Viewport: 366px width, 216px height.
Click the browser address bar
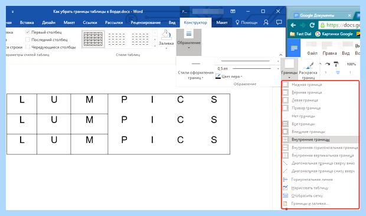point(339,25)
